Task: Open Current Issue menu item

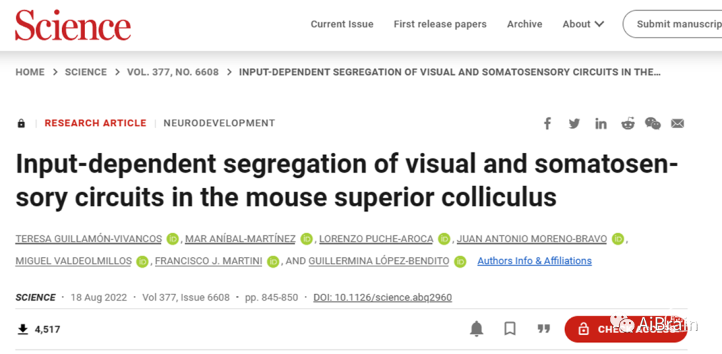Action: point(342,24)
